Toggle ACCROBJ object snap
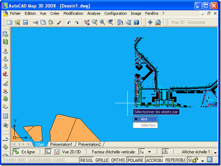Screen dimensions: 221x166 (154, 160)
